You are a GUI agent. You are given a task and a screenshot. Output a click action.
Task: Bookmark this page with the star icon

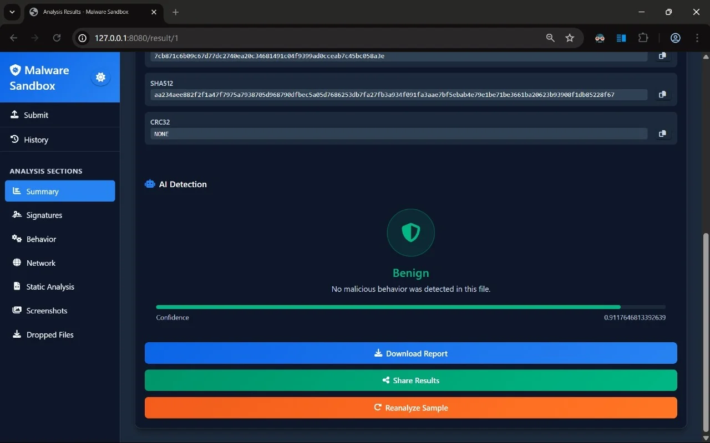click(570, 38)
